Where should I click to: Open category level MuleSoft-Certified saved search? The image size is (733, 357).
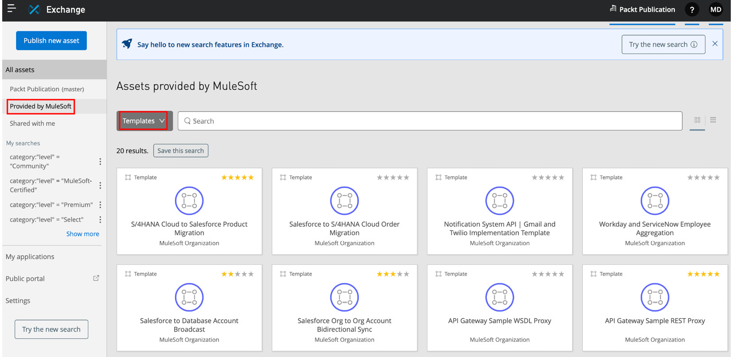[x=51, y=185]
